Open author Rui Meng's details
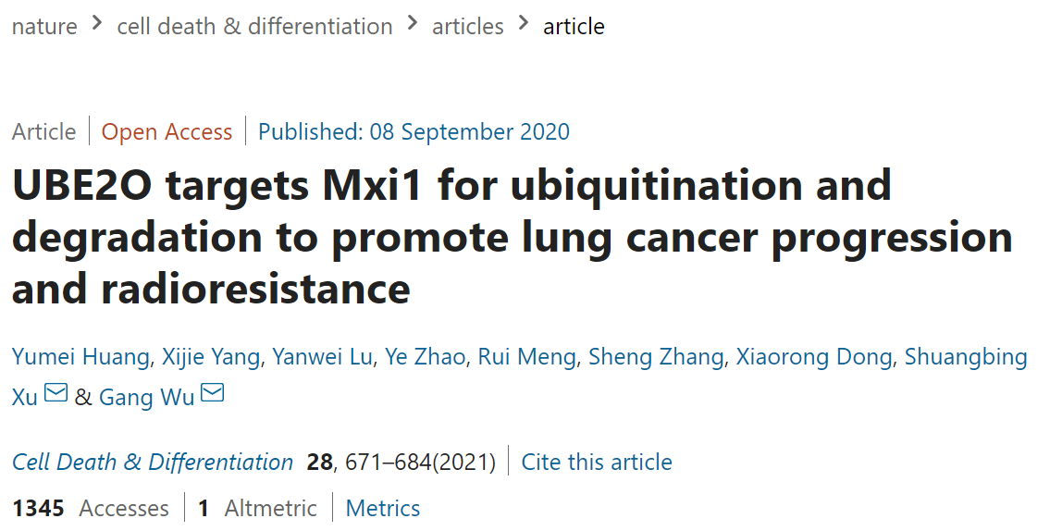Image resolution: width=1050 pixels, height=531 pixels. coord(527,357)
